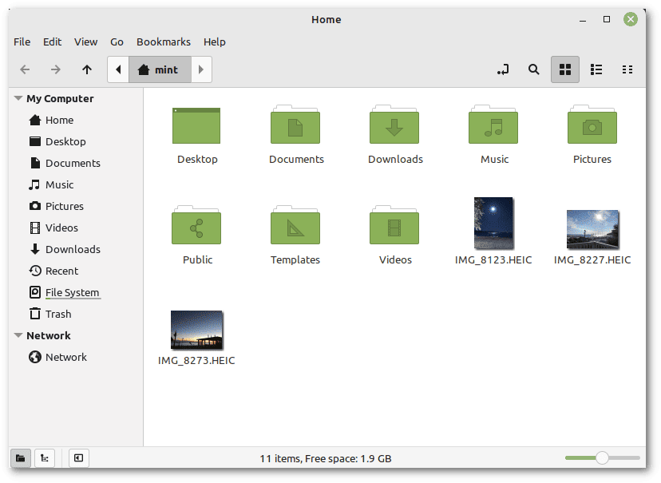The image size is (661, 483).
Task: Open the search files tool
Action: 534,69
